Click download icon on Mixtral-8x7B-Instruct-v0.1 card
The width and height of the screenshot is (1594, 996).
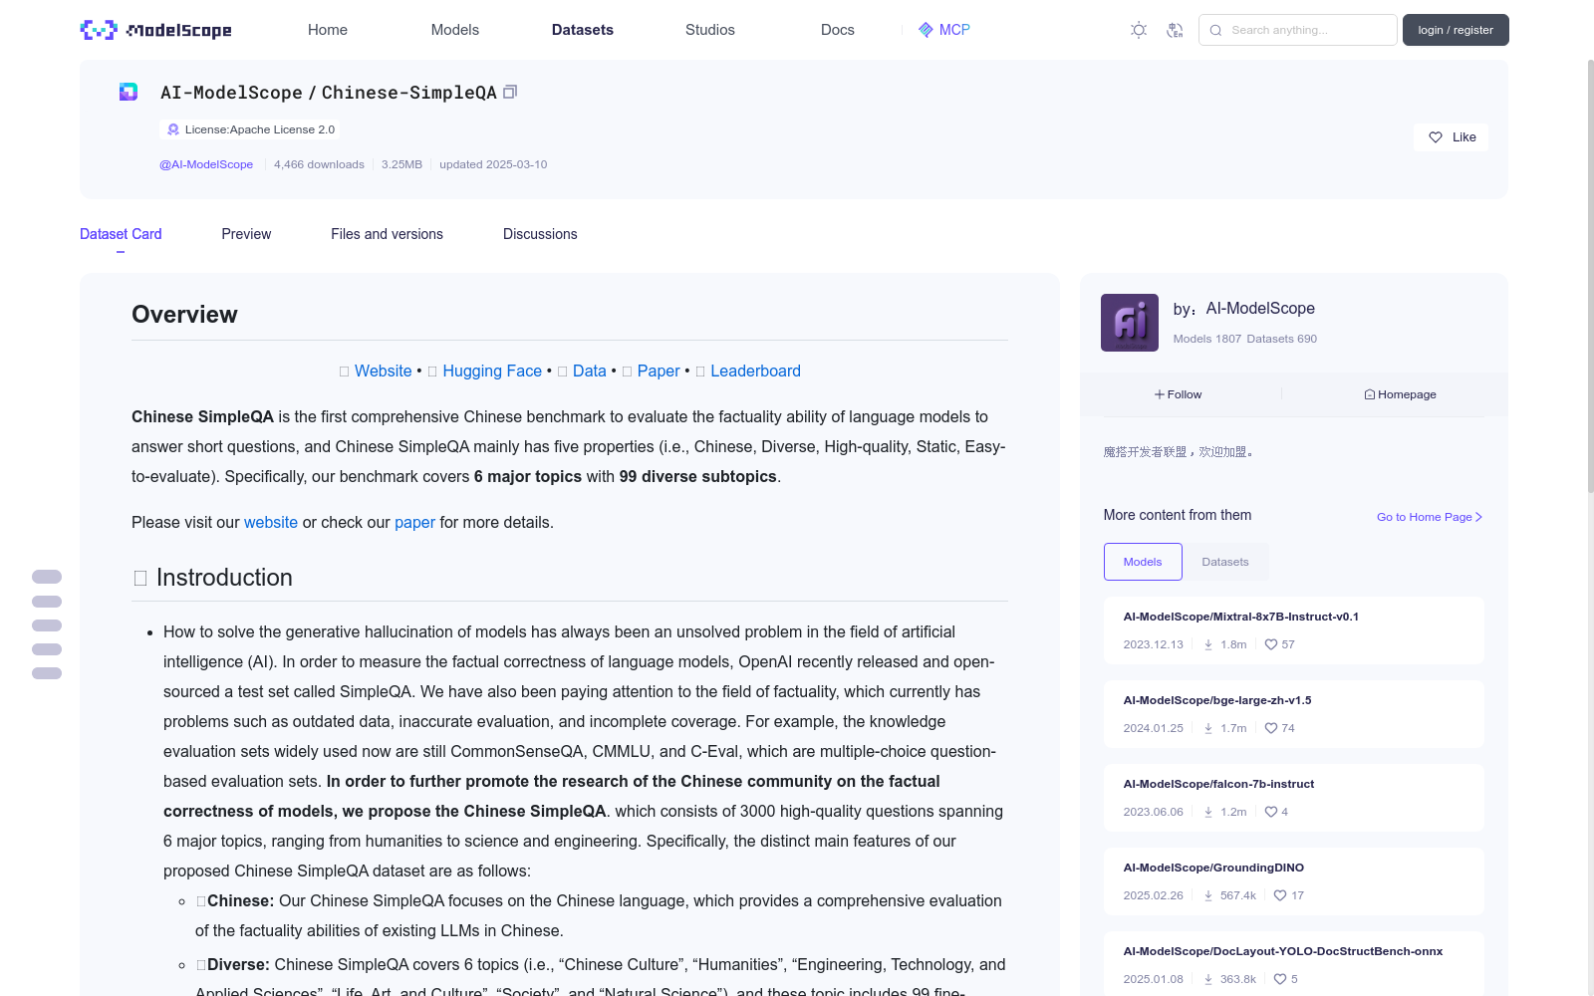pyautogui.click(x=1208, y=644)
